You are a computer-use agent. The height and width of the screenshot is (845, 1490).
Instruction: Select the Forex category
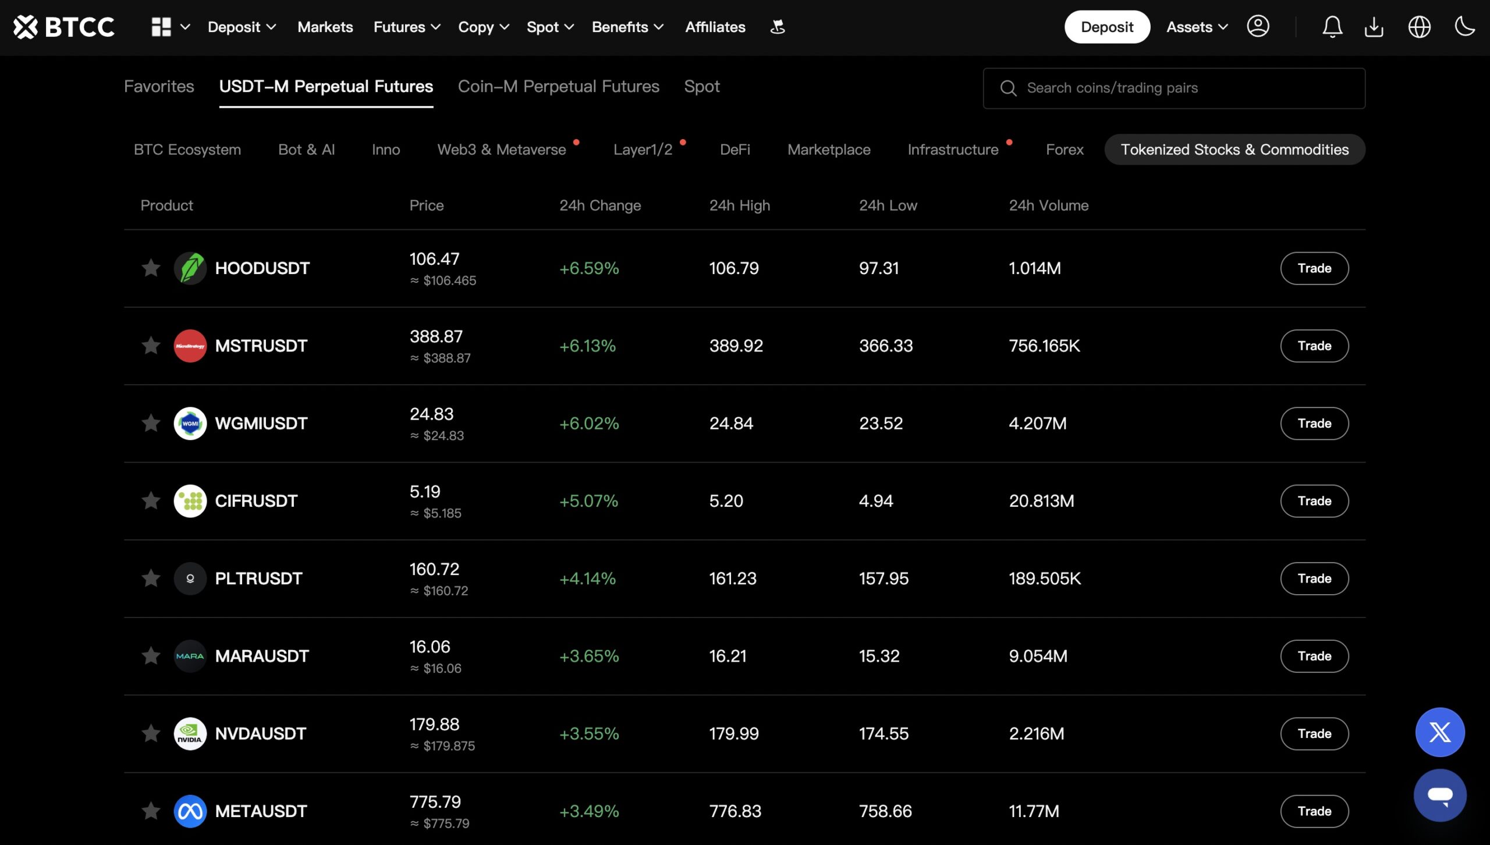(1065, 150)
